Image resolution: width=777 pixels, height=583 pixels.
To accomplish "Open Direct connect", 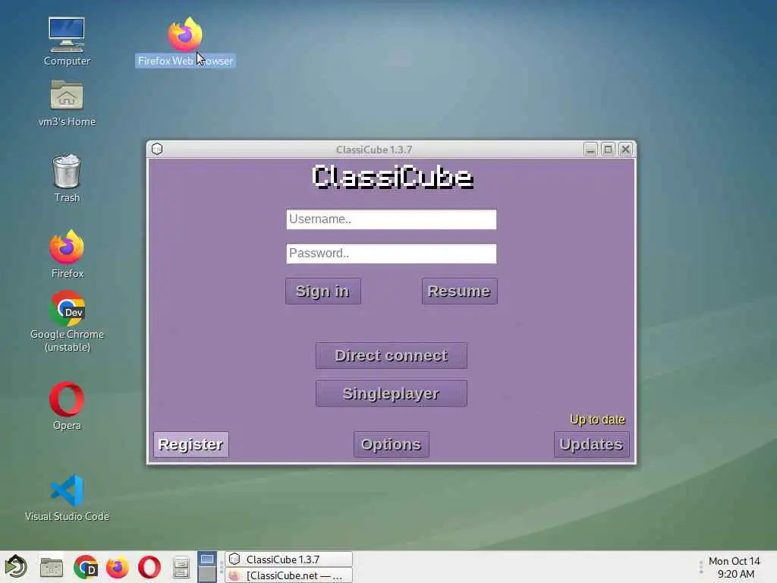I will tap(391, 355).
